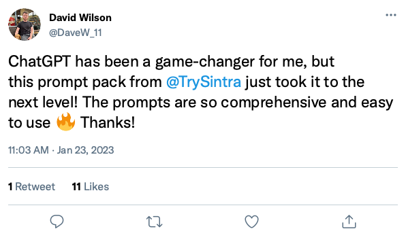Open the reply speech bubble icon
406x246 pixels.
[x=57, y=222]
